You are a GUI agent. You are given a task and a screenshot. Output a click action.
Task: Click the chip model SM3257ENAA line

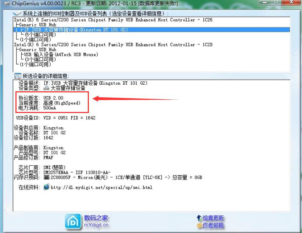click(77, 172)
